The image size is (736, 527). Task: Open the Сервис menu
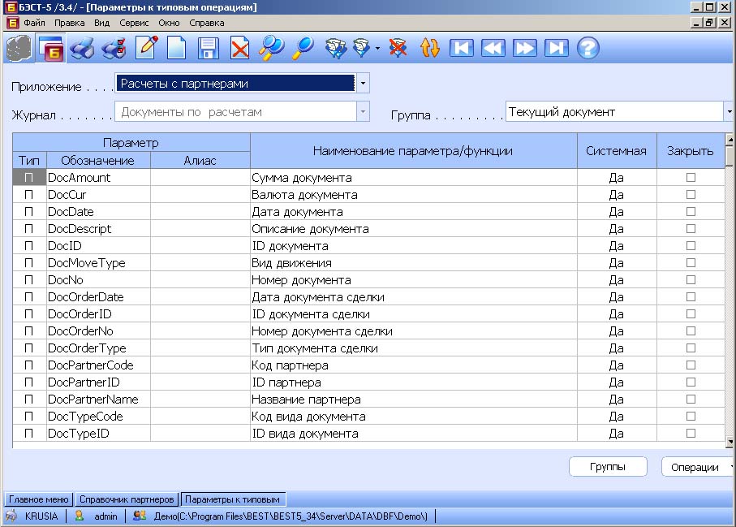(134, 23)
